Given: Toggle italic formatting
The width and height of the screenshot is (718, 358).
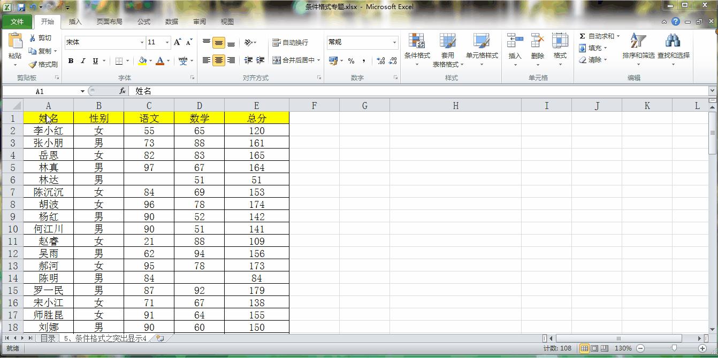Looking at the screenshot, I should coord(82,60).
